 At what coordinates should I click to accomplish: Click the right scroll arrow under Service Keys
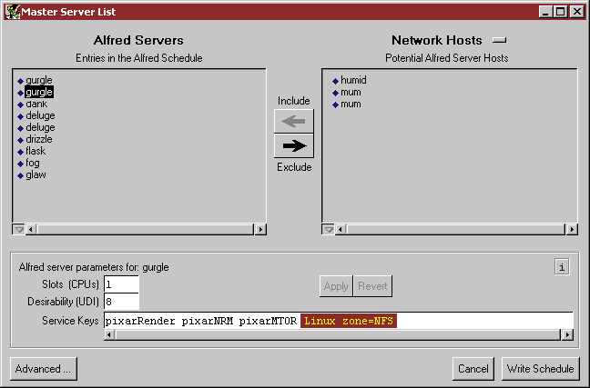click(x=567, y=334)
